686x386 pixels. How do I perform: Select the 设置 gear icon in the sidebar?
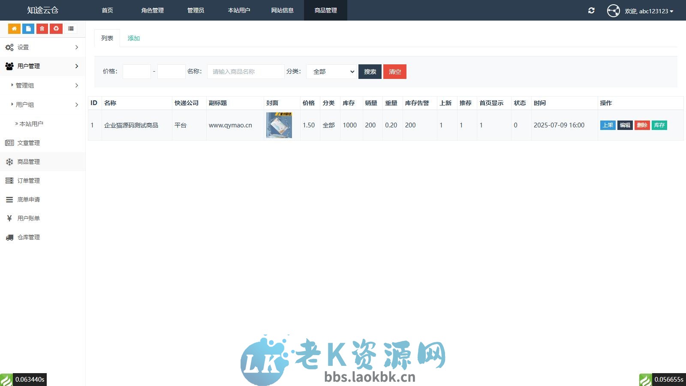tap(9, 47)
